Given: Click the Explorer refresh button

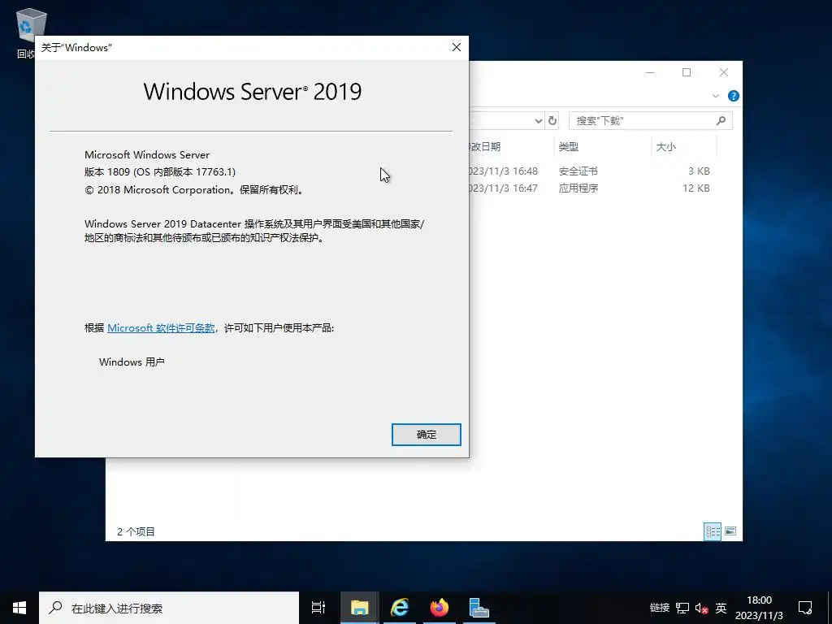Looking at the screenshot, I should tap(552, 120).
